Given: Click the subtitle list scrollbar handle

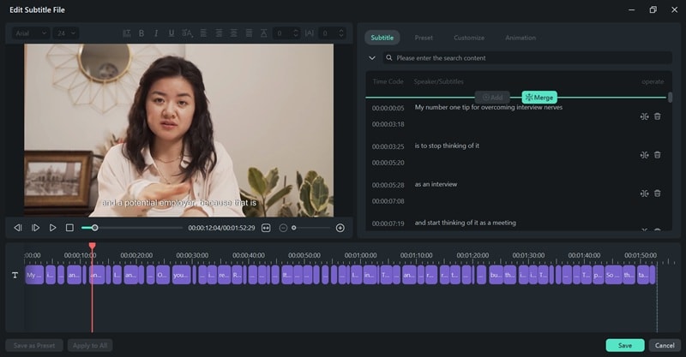Looking at the screenshot, I should coord(670,98).
